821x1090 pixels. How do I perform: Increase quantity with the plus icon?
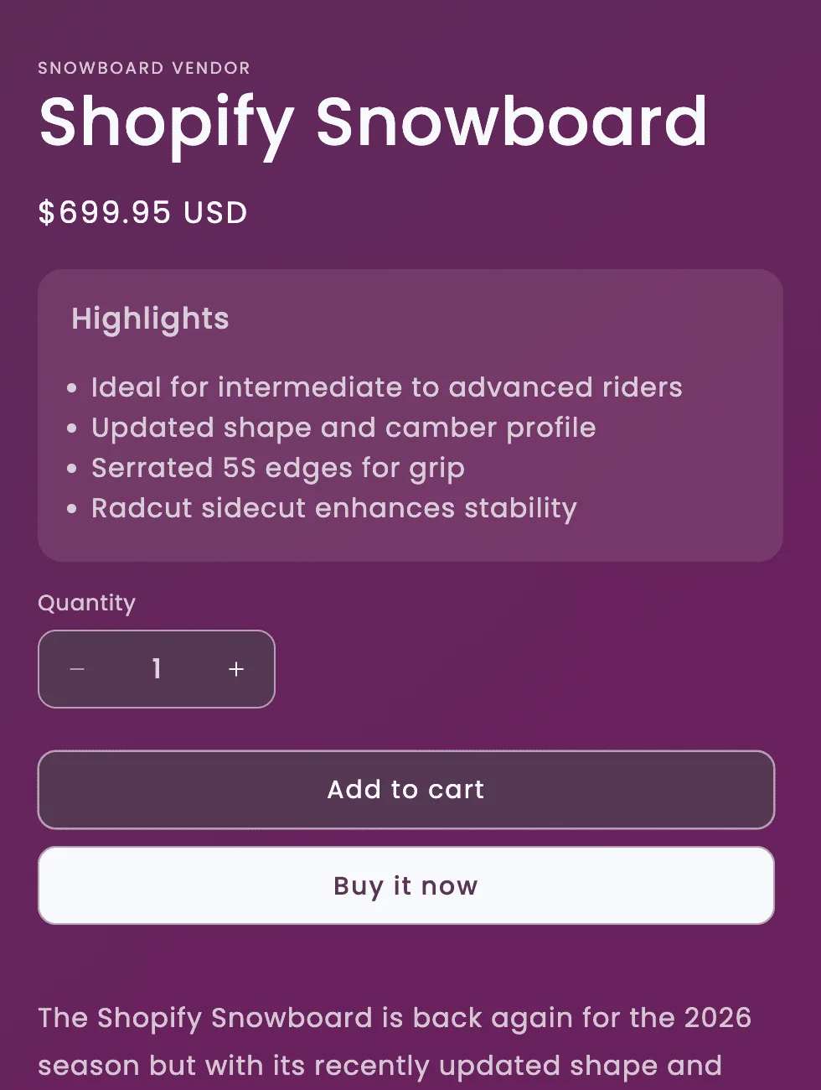[236, 669]
